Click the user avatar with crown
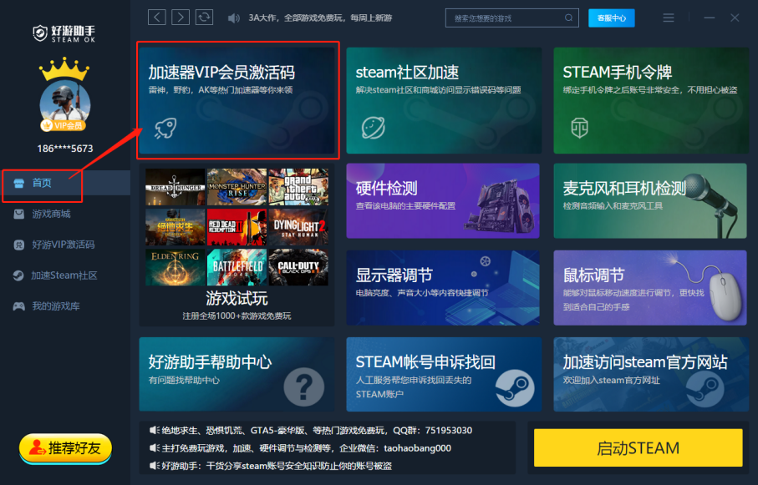This screenshot has width=758, height=485. click(65, 94)
